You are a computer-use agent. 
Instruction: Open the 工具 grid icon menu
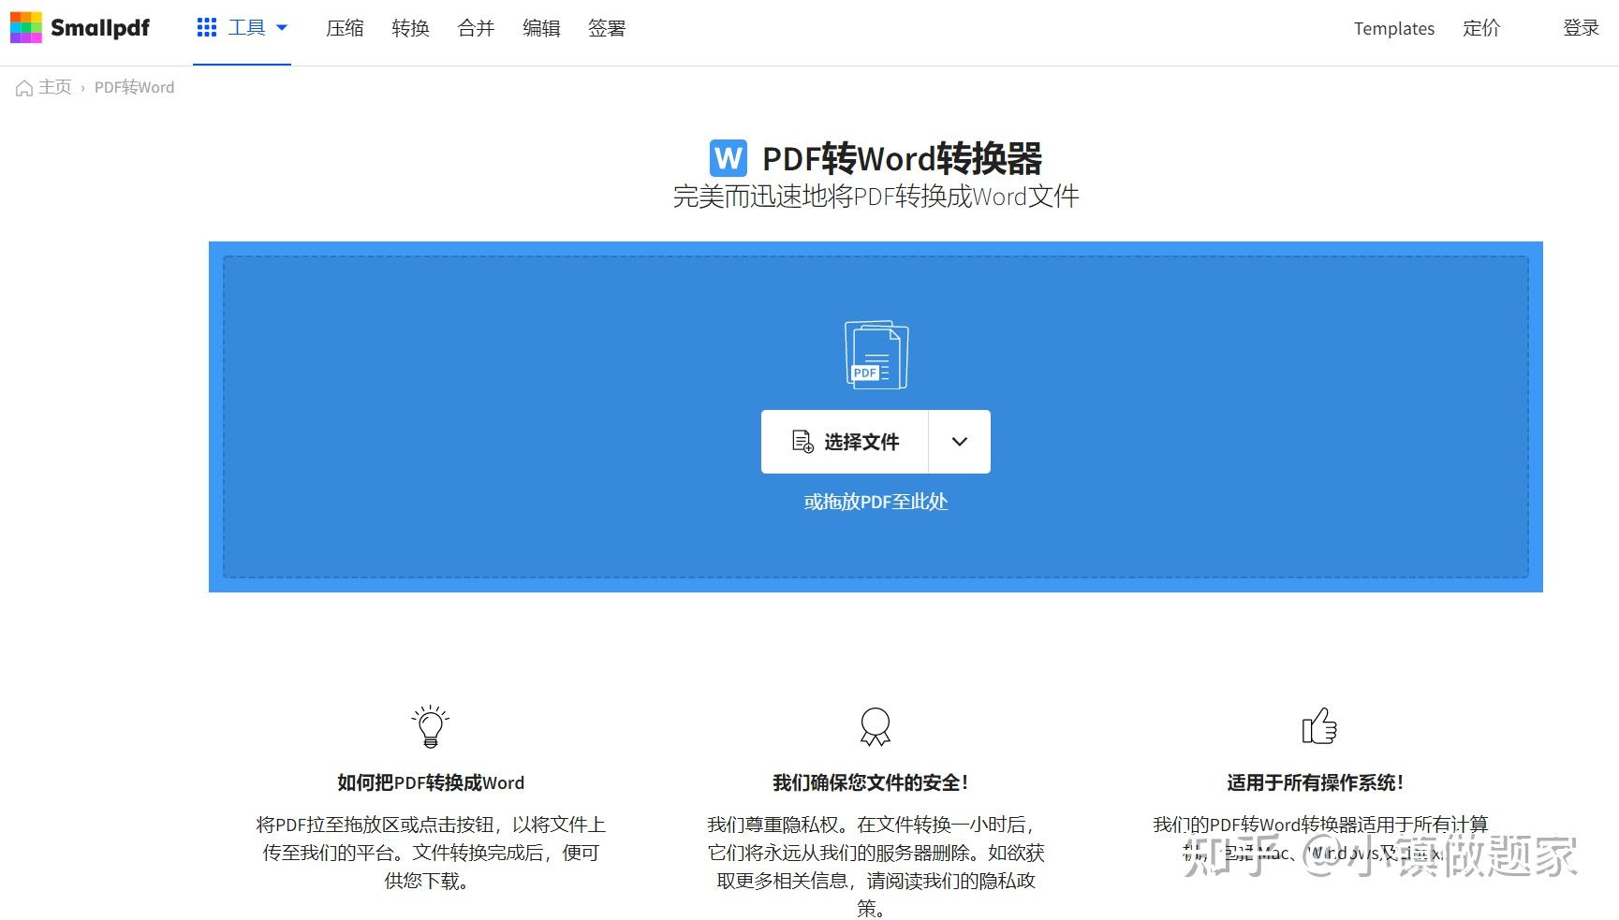[x=207, y=28]
